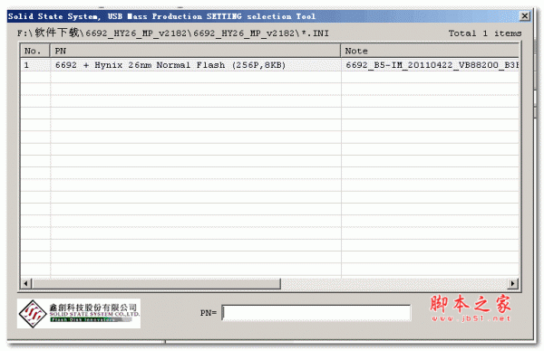Sort list by the Note column header
Viewport: 544px width, 351px height.
pyautogui.click(x=430, y=51)
